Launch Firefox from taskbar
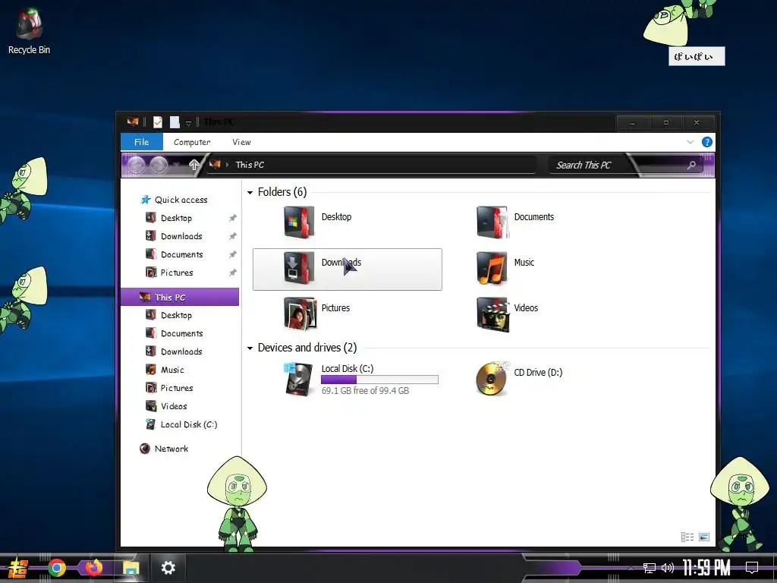 [x=93, y=568]
